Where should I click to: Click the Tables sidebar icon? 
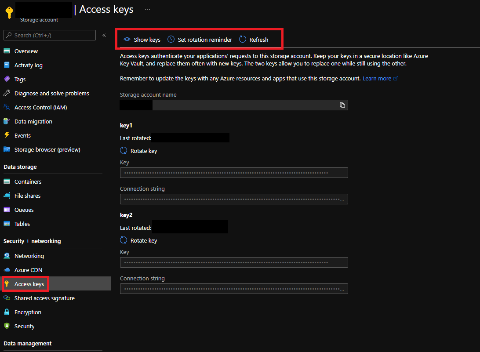tap(8, 224)
